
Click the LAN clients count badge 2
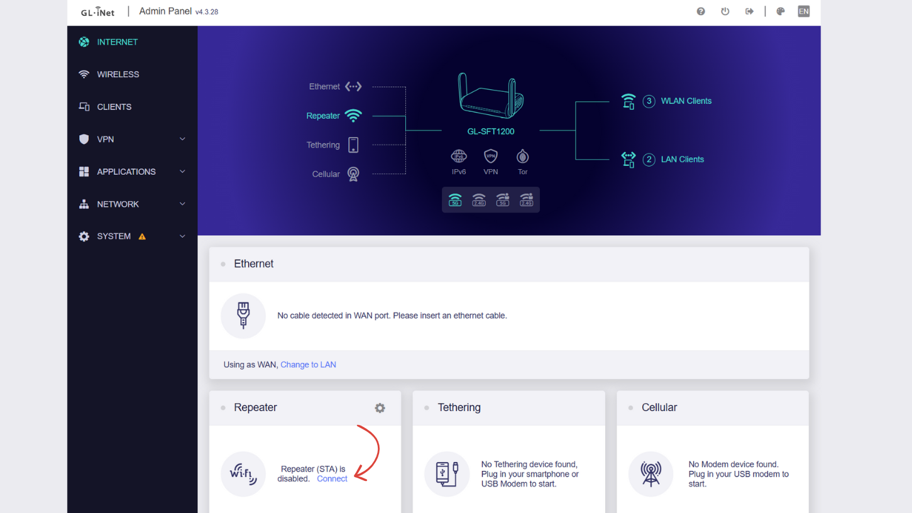point(649,160)
